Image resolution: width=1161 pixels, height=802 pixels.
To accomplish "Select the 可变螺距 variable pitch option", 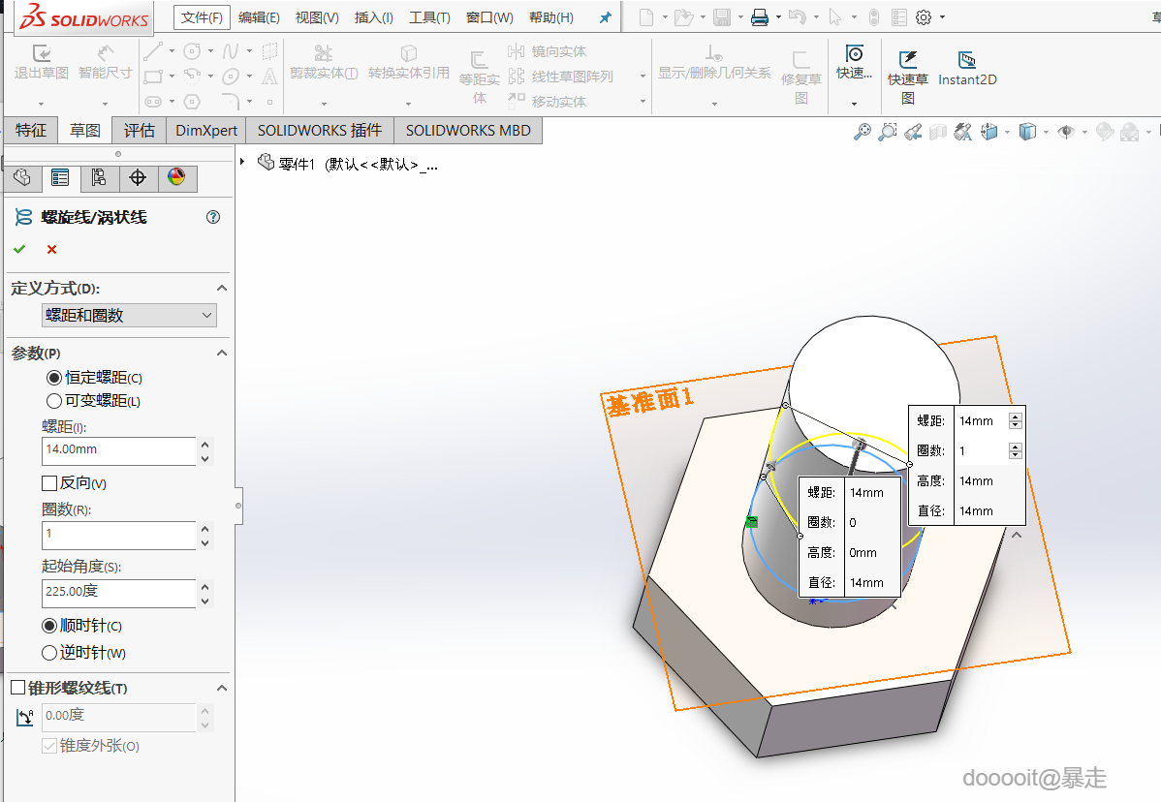I will (x=54, y=401).
